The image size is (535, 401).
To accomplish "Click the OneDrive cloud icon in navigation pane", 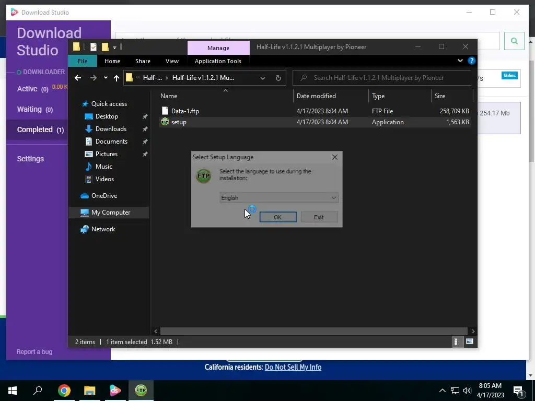I will point(84,196).
